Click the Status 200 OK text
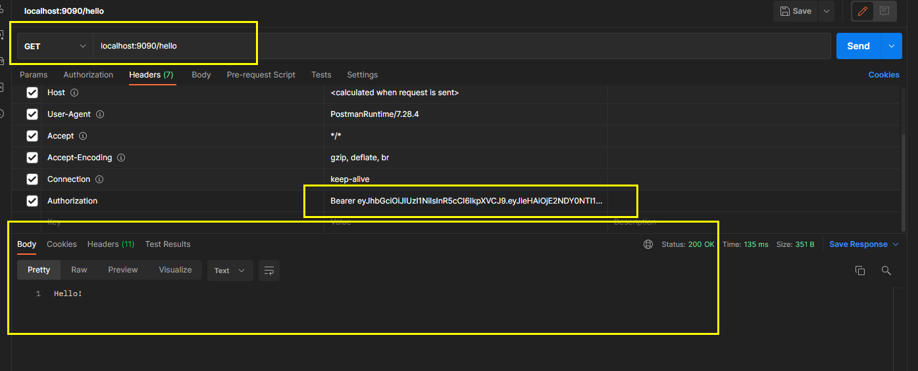The height and width of the screenshot is (371, 918). coord(688,244)
